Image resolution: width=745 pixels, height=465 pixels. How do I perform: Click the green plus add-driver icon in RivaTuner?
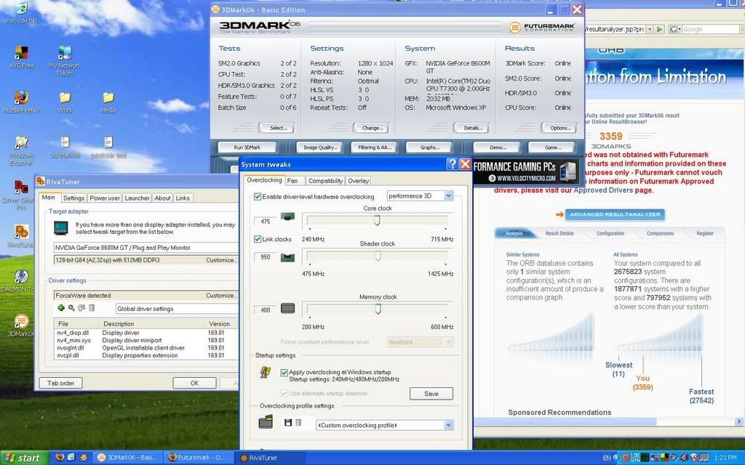61,308
